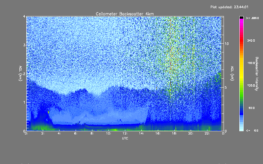Click the '12:' hour tick label
The image size is (263, 164).
(125, 133)
